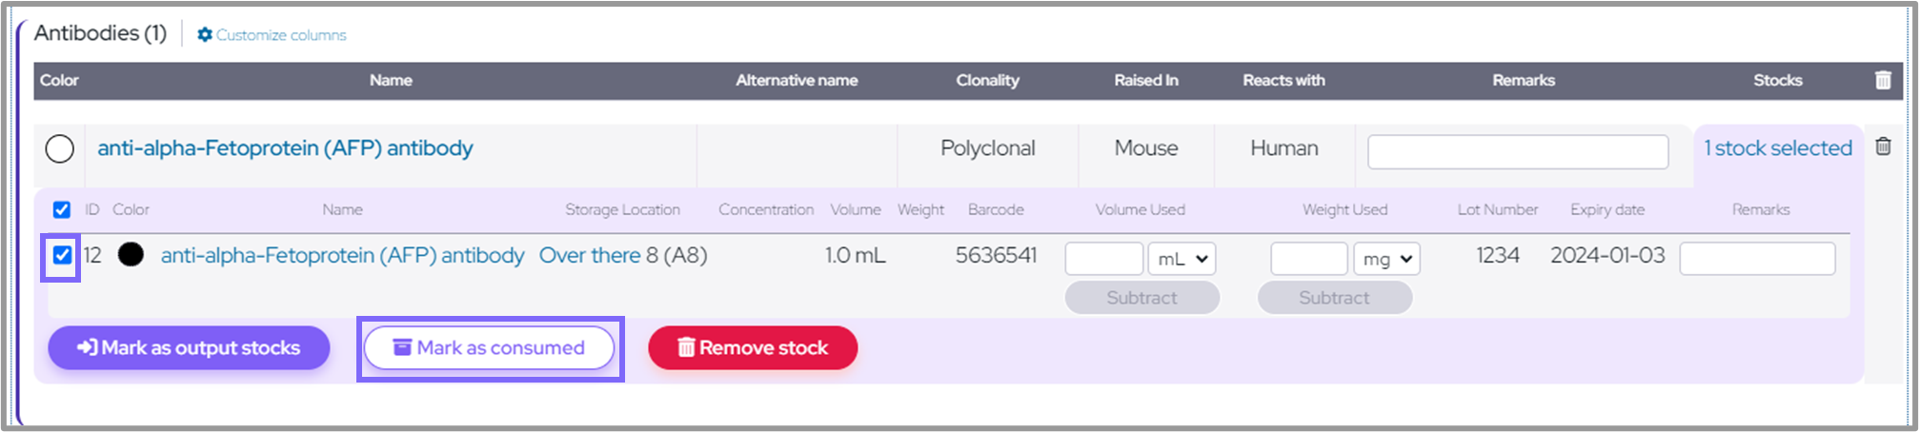The height and width of the screenshot is (432, 1919).
Task: Click the Subtract button under Weight Used
Action: tap(1334, 298)
